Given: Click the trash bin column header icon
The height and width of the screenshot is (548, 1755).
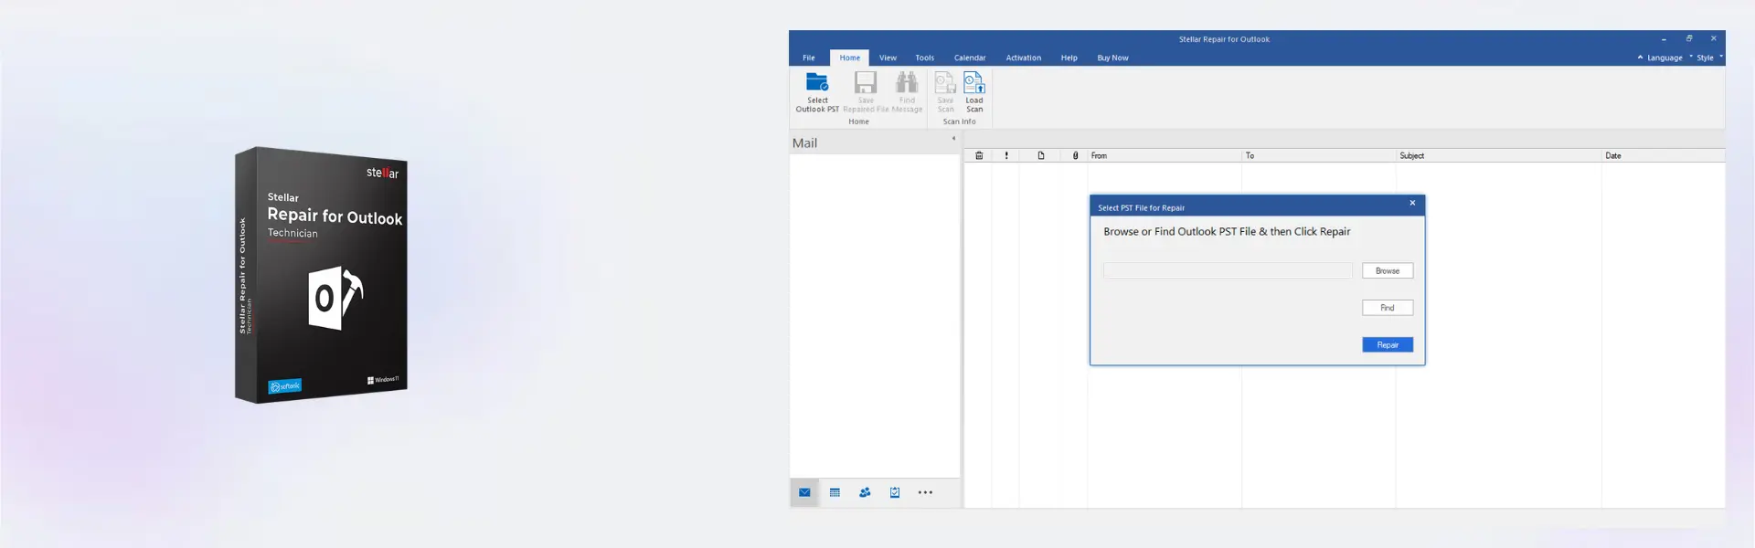Looking at the screenshot, I should pos(979,155).
